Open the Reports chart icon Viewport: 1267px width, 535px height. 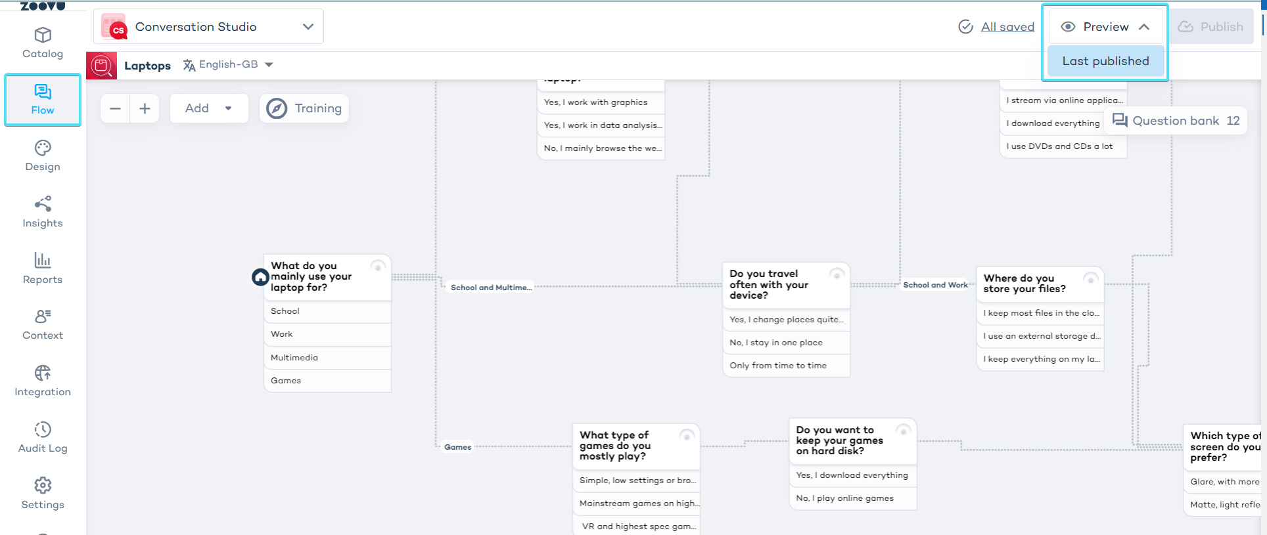click(x=43, y=260)
